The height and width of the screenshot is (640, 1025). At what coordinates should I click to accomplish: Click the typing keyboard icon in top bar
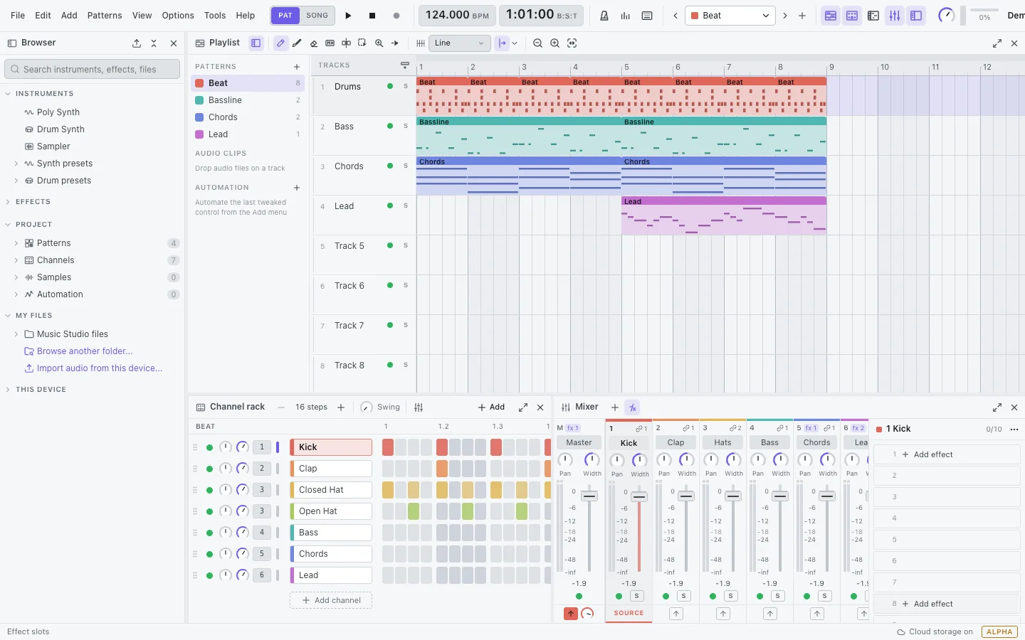pyautogui.click(x=647, y=16)
